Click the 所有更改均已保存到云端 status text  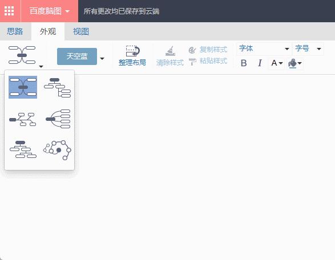point(122,11)
